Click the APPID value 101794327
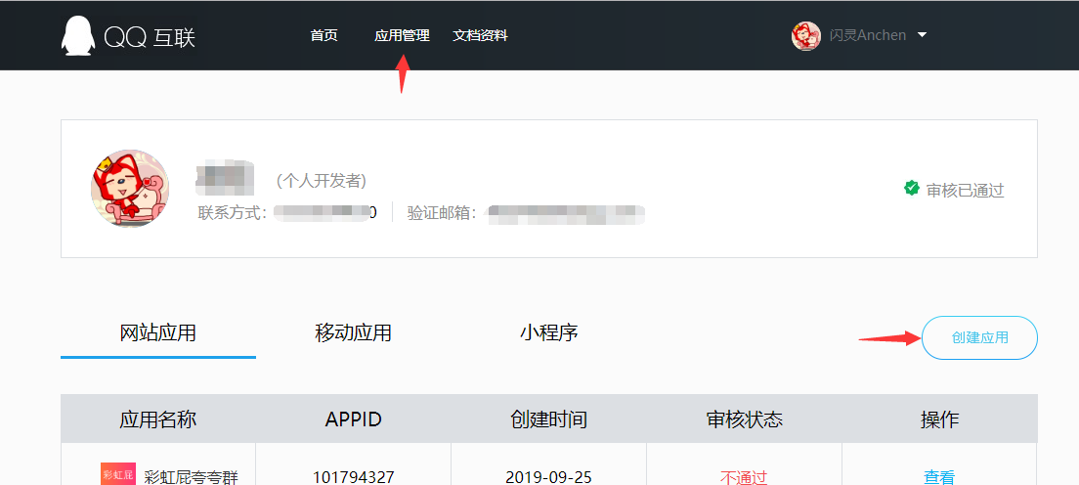The image size is (1079, 485). [353, 476]
